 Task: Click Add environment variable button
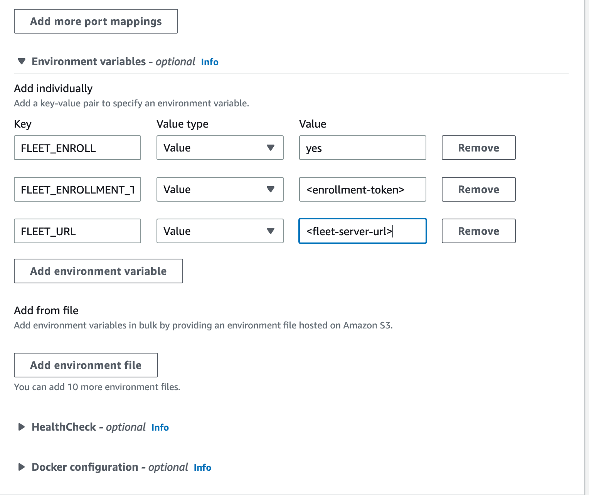click(x=98, y=271)
